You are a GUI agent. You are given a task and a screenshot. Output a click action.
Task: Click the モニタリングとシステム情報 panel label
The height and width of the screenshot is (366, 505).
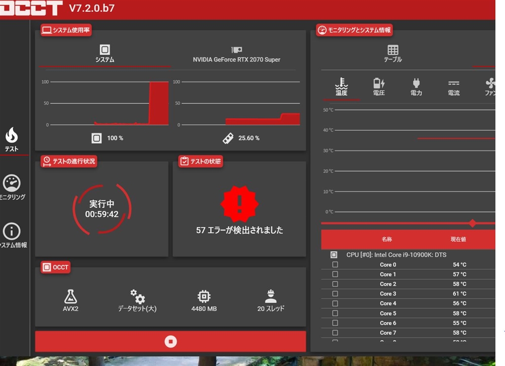point(354,30)
